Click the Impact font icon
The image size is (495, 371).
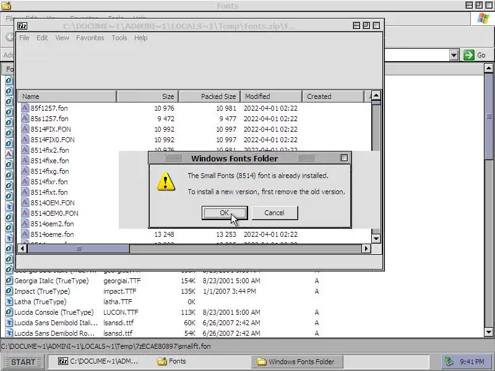click(x=9, y=291)
